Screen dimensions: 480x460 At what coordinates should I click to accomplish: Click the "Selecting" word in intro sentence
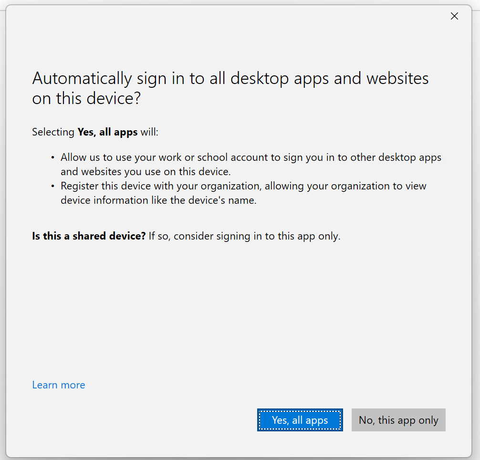coord(53,132)
